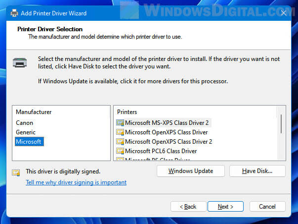Close the wizard using the X button
Screen dimensions: 298x224
[284, 13]
